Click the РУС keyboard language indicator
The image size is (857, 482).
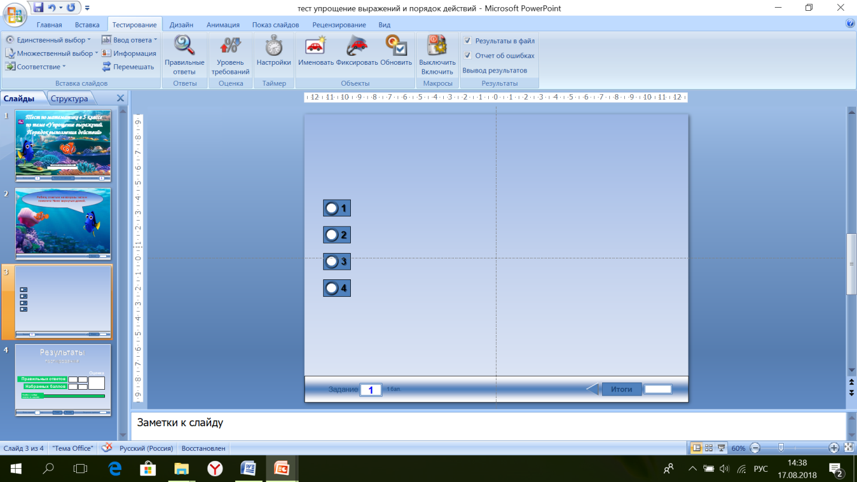(x=760, y=468)
